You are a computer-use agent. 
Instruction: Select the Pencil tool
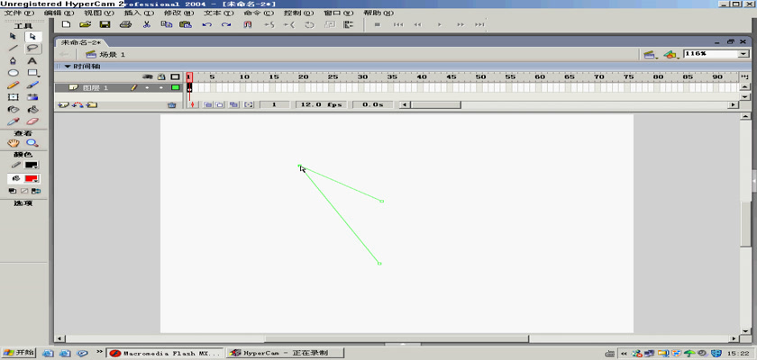click(14, 85)
